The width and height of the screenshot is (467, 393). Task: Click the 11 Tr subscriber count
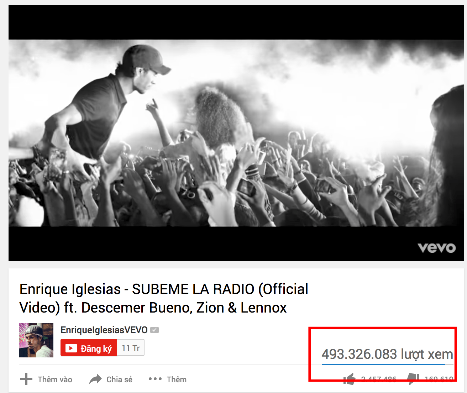click(131, 348)
